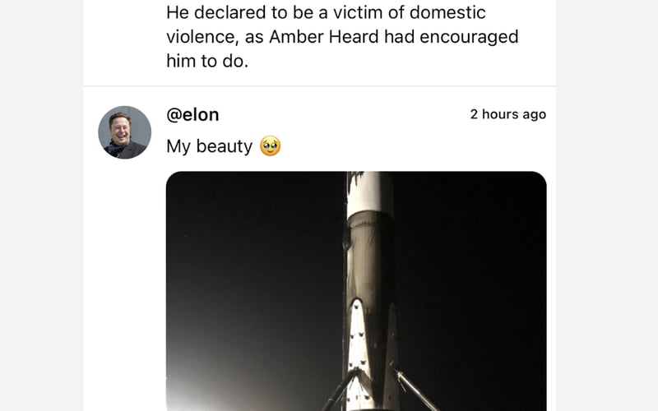Click the @elon username
The width and height of the screenshot is (658, 411).
click(192, 114)
